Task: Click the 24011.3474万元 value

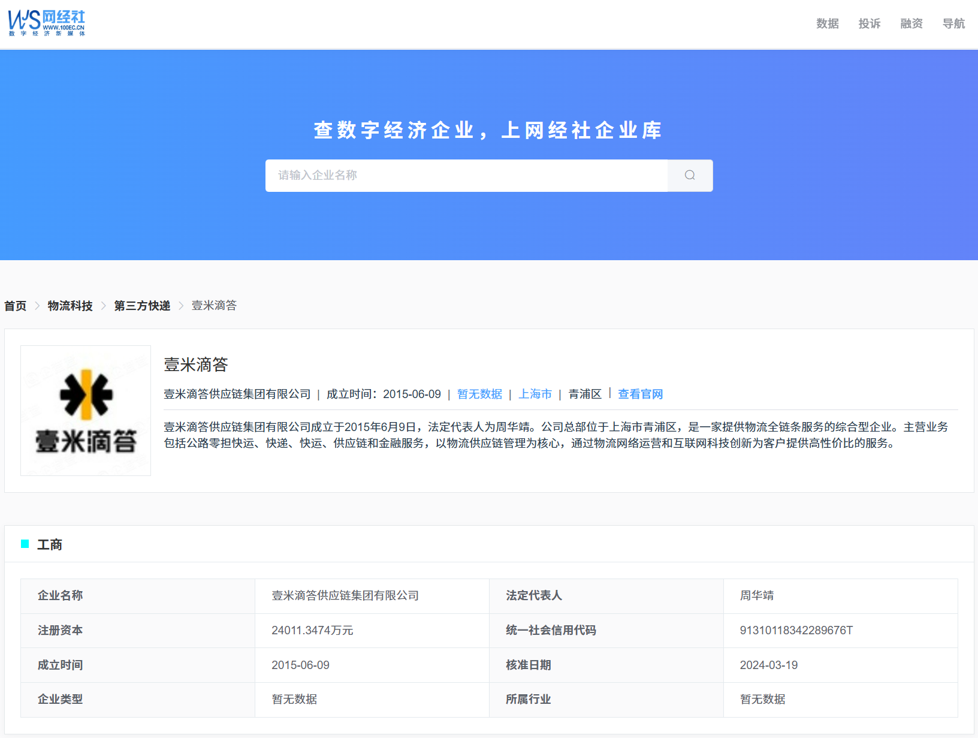Action: coord(312,631)
